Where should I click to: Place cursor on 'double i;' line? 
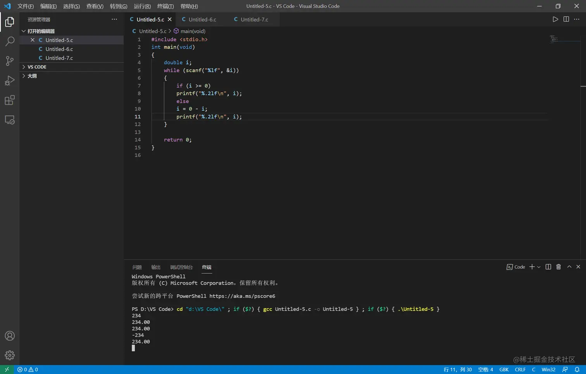coord(178,62)
